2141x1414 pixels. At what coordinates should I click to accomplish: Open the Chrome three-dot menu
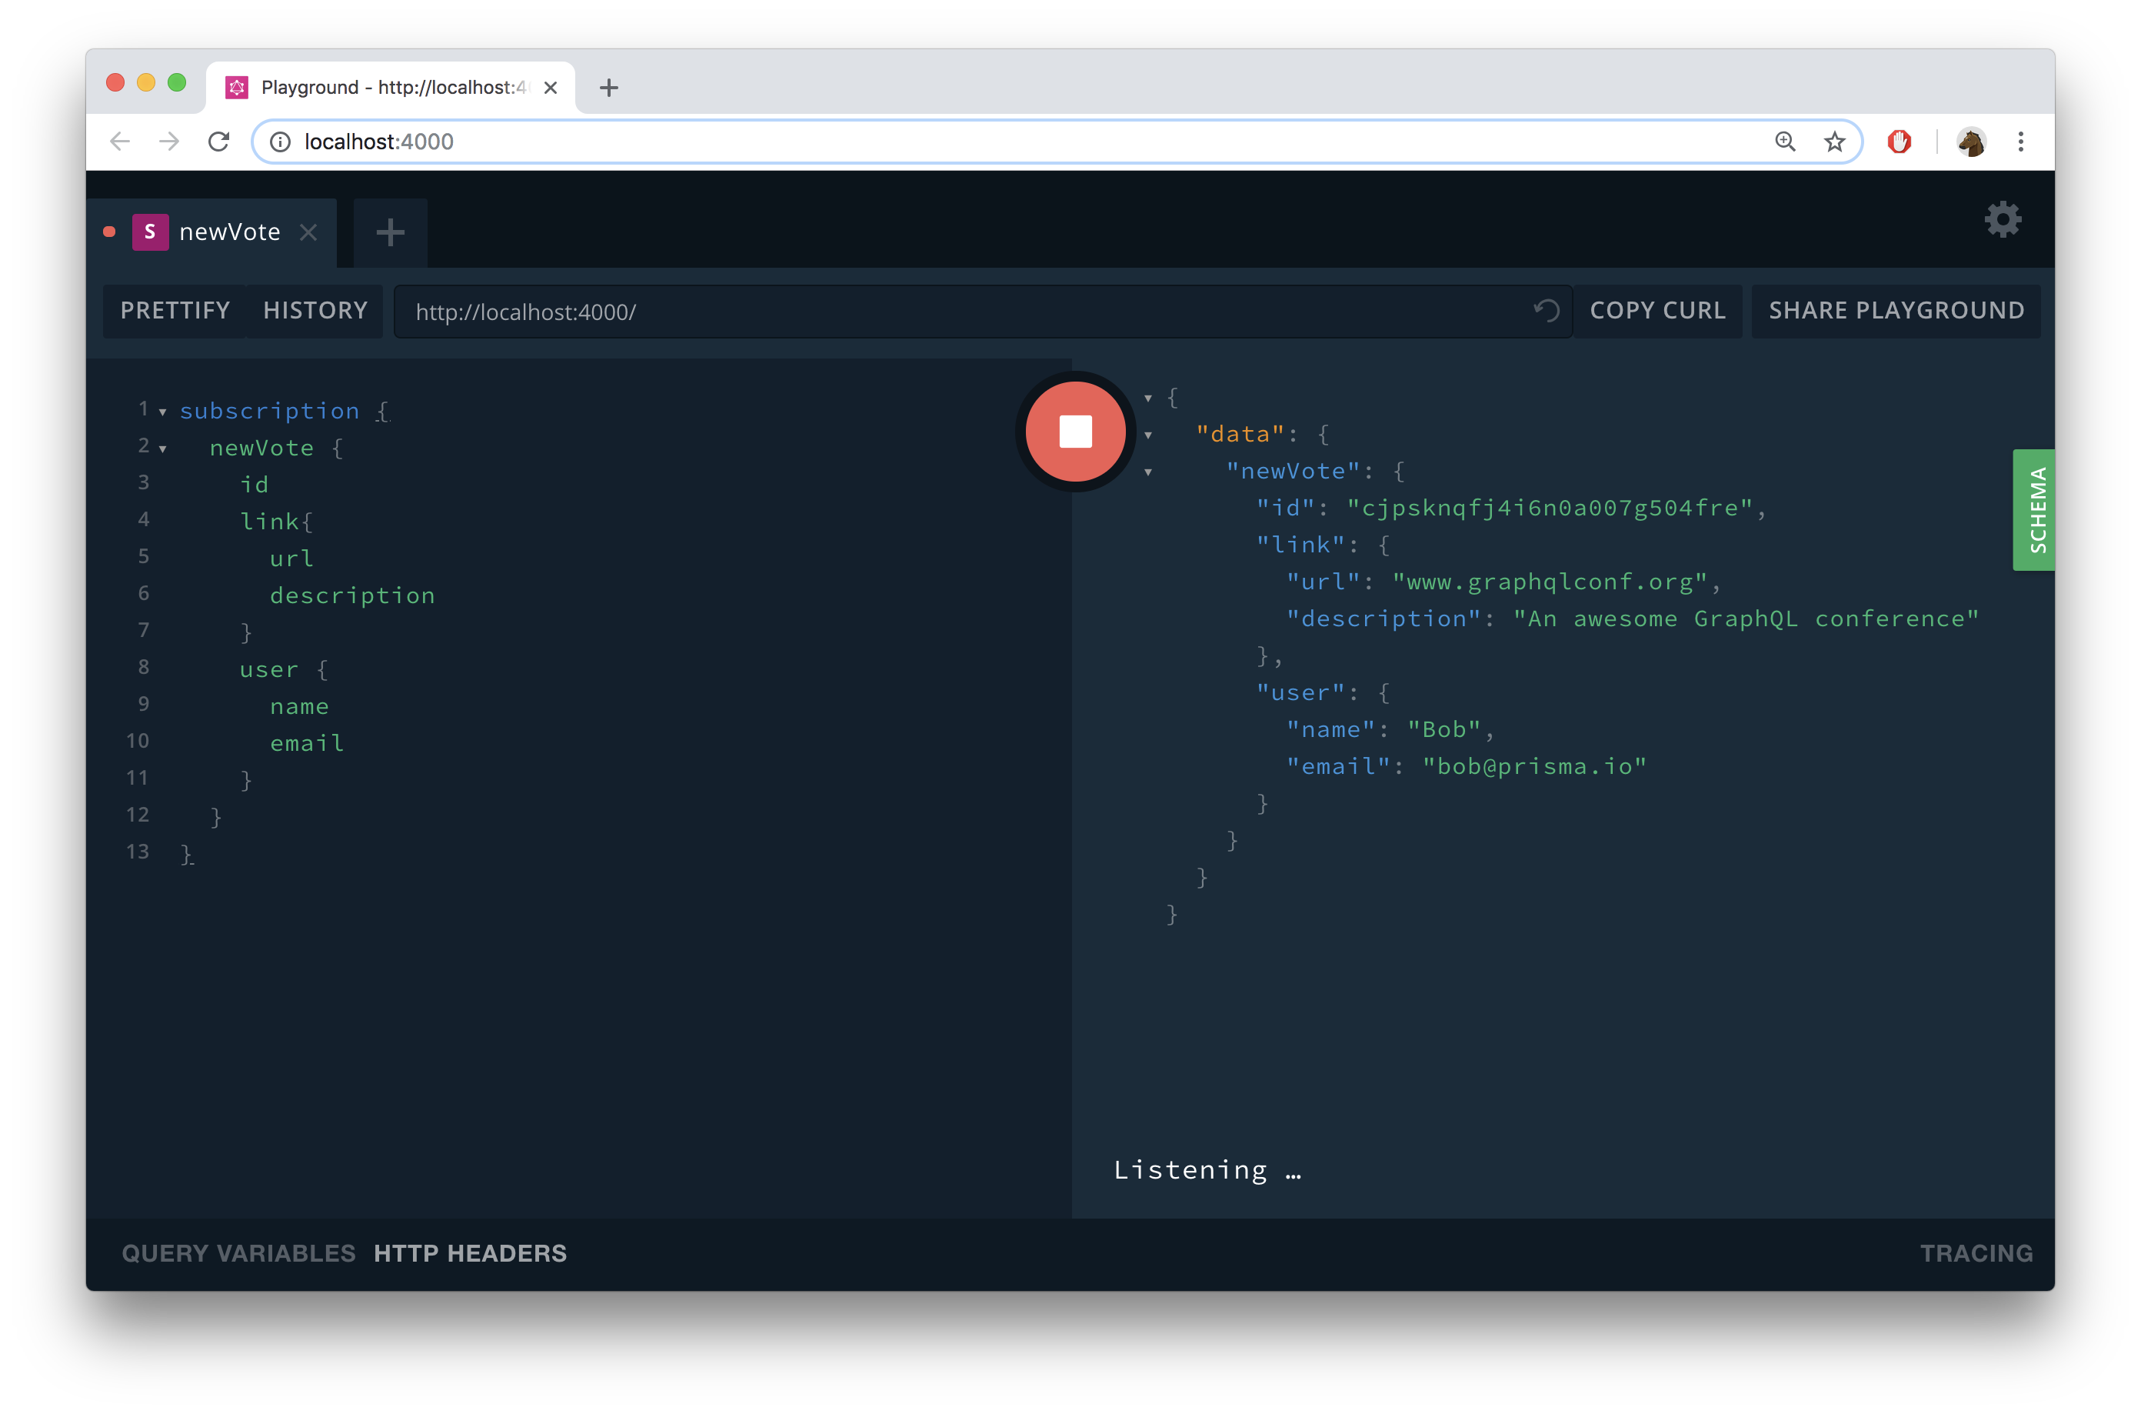(2021, 142)
